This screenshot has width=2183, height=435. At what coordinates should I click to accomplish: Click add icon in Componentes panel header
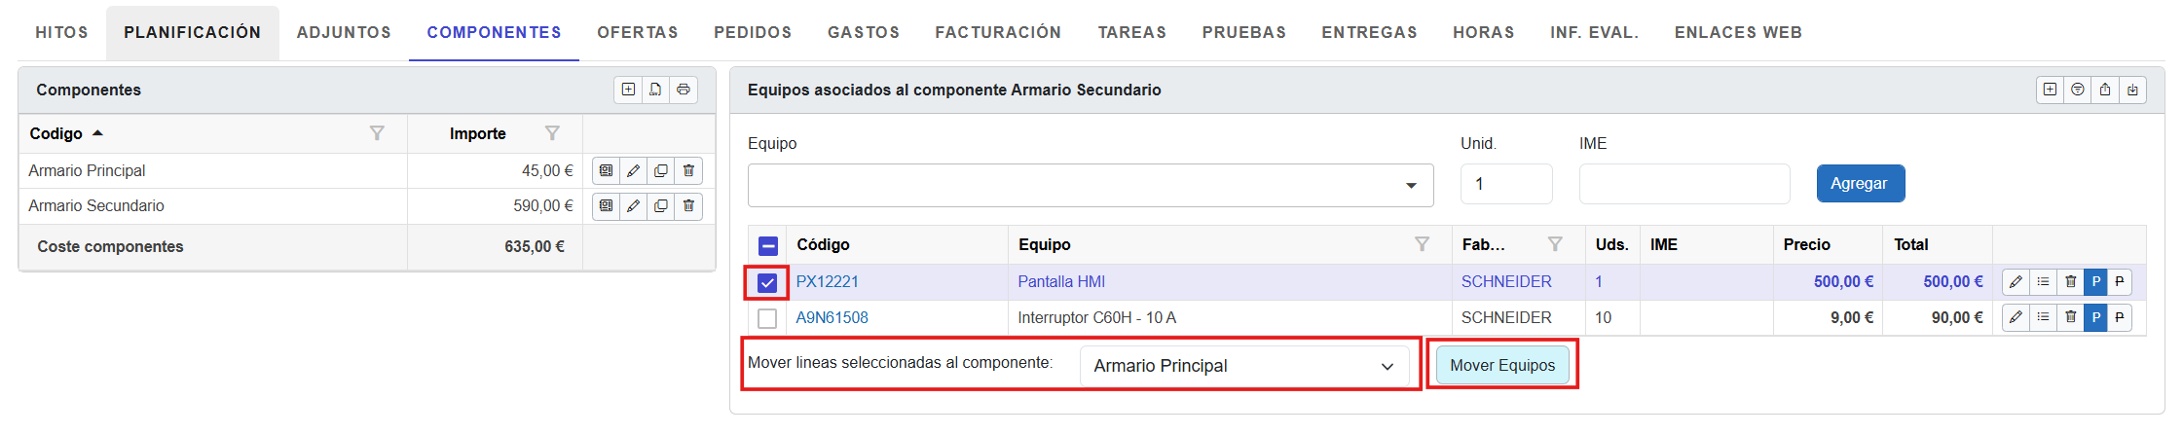click(x=628, y=90)
